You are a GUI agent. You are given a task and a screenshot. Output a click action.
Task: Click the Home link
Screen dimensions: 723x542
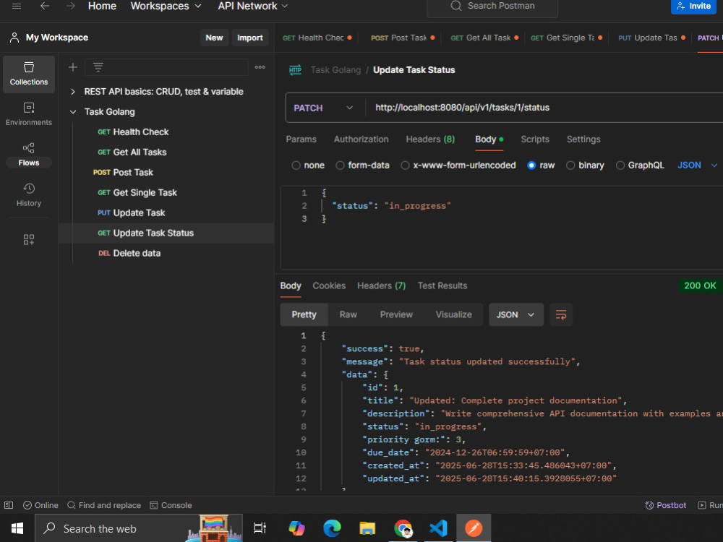[x=102, y=6]
